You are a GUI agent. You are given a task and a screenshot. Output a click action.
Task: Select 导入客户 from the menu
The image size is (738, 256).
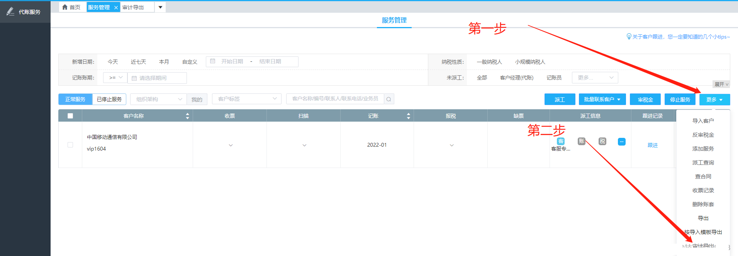pos(703,121)
